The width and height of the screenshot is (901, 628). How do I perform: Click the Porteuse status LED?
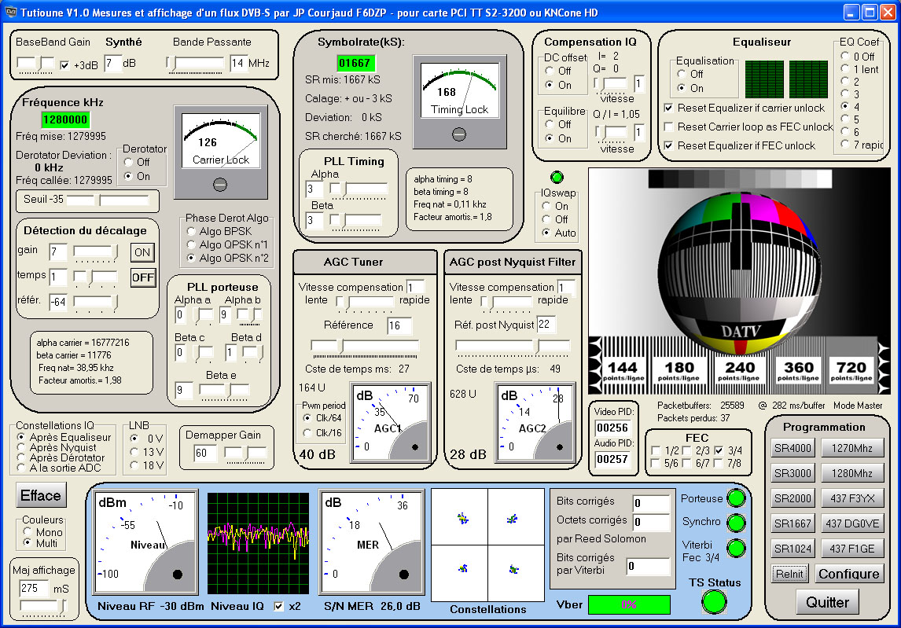(737, 498)
